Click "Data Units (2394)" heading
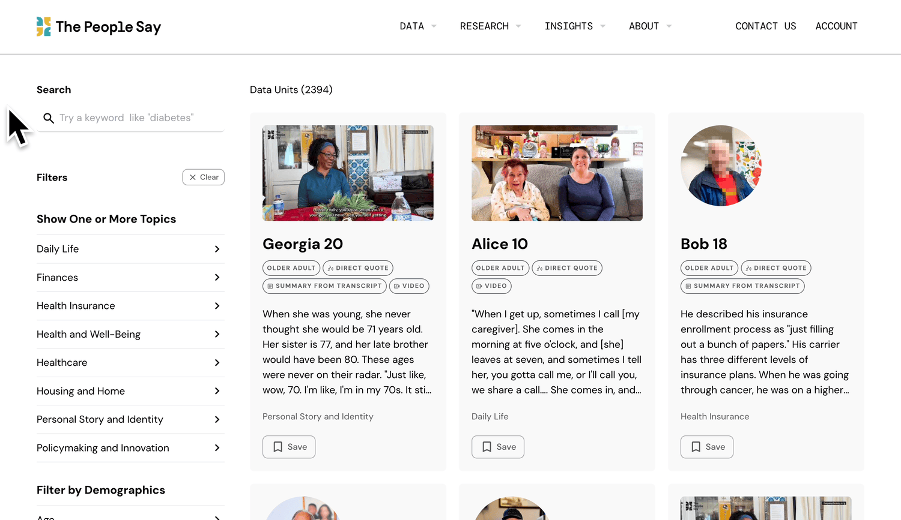Image resolution: width=901 pixels, height=520 pixels. [x=291, y=90]
